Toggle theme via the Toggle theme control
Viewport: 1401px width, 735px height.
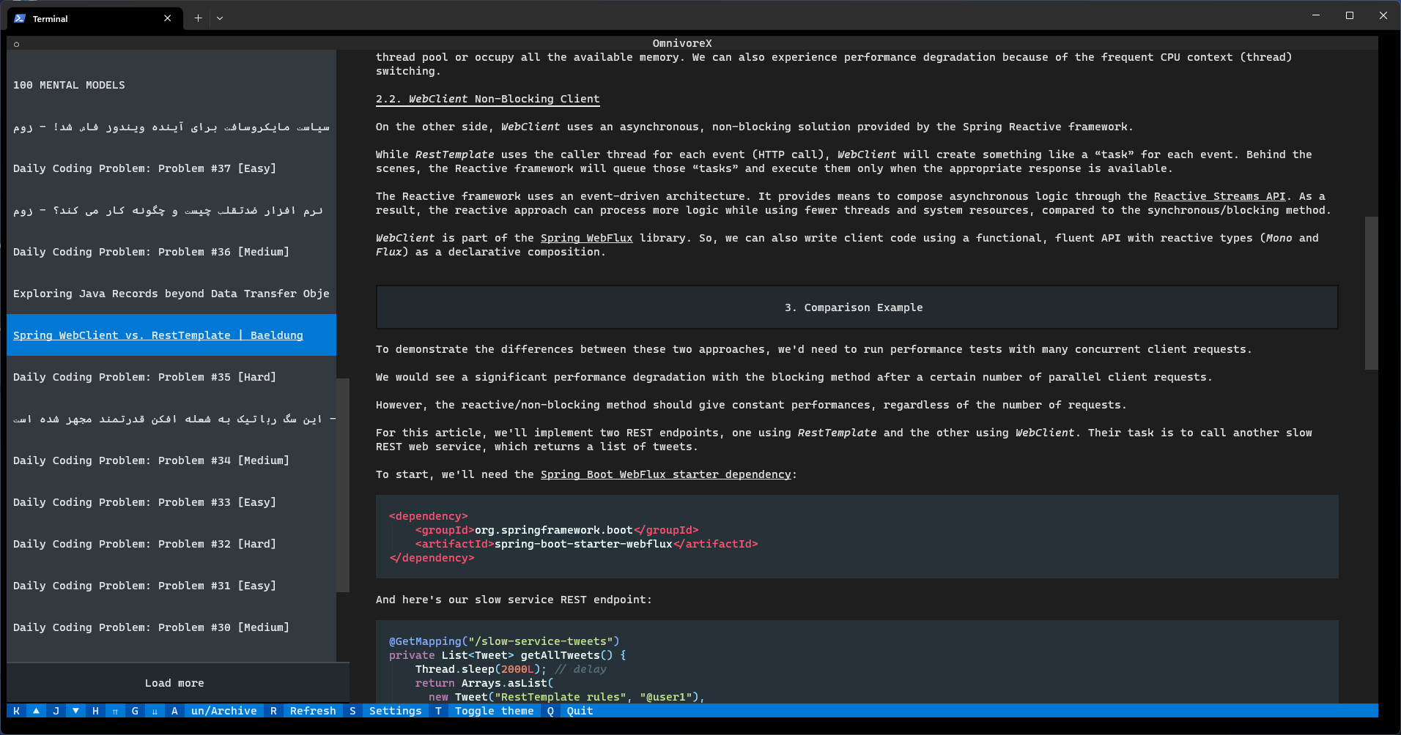[x=494, y=710]
